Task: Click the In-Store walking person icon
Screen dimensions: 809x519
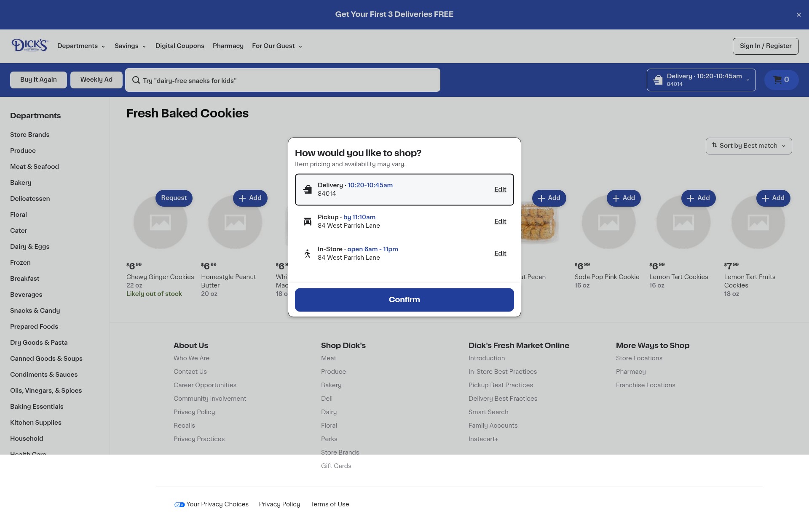Action: click(x=308, y=253)
